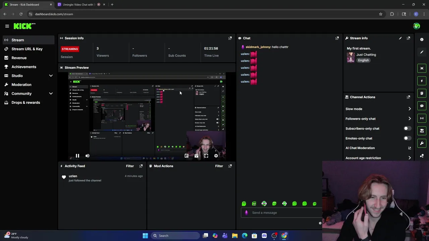
Task: Click skidmark_johnny username in chat
Action: 258,47
